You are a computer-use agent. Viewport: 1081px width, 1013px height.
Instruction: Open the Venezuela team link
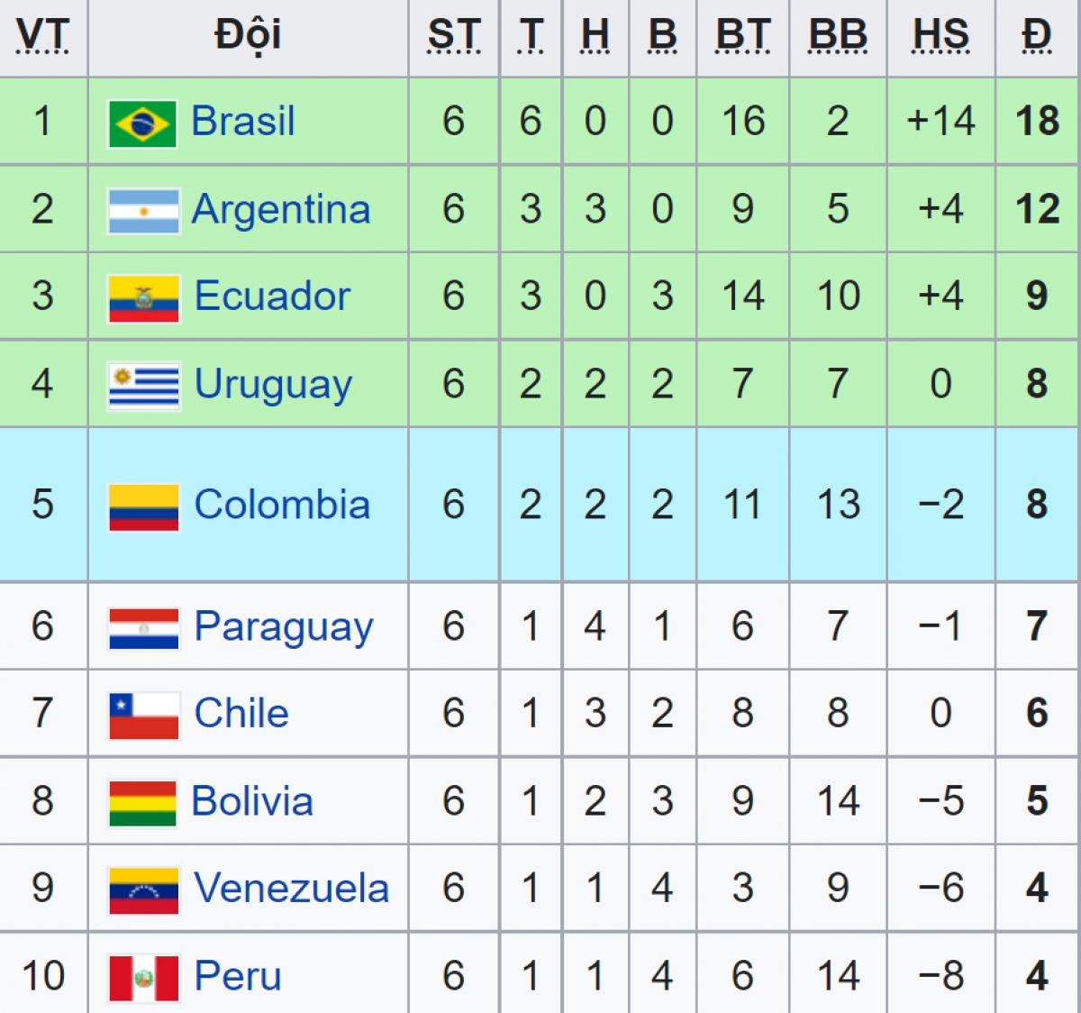pos(292,889)
